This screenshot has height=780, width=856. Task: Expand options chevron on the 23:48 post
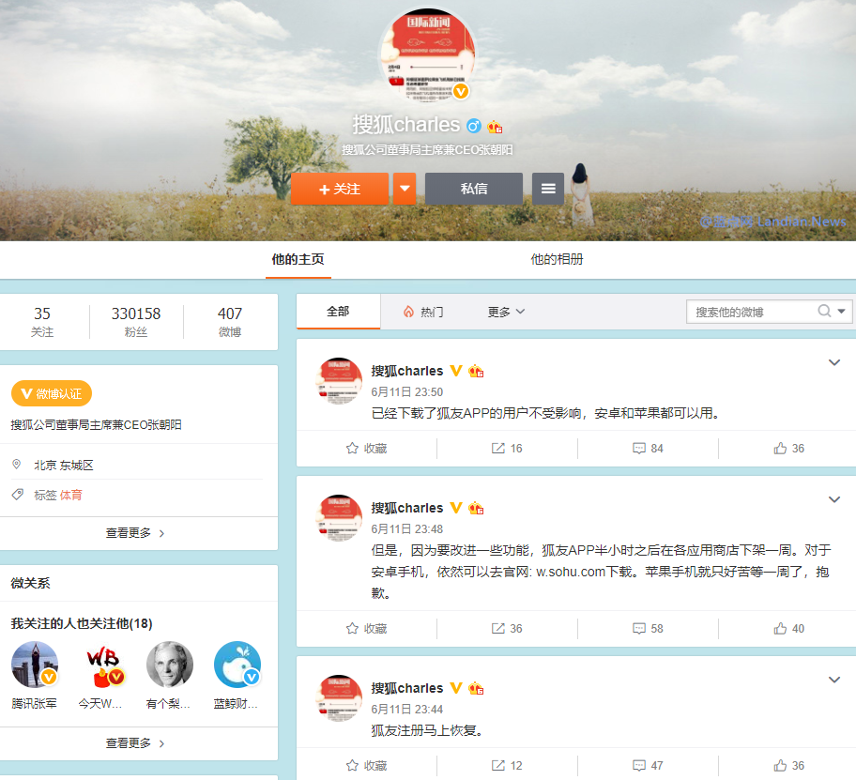coord(834,499)
